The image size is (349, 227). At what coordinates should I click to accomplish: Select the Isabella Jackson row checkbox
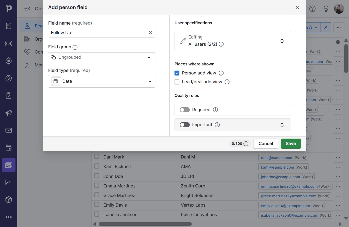tap(97, 214)
